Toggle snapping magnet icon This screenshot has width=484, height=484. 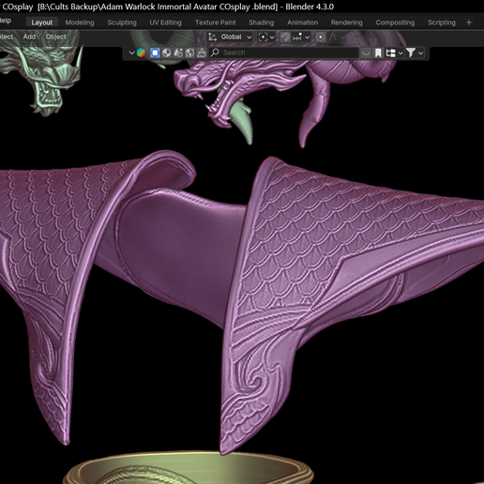(285, 38)
